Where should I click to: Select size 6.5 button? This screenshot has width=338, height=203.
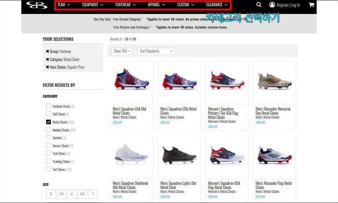[82, 194]
